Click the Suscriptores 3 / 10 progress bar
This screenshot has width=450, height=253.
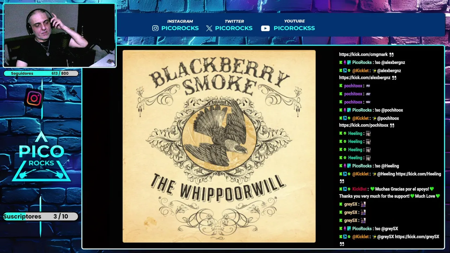40,216
